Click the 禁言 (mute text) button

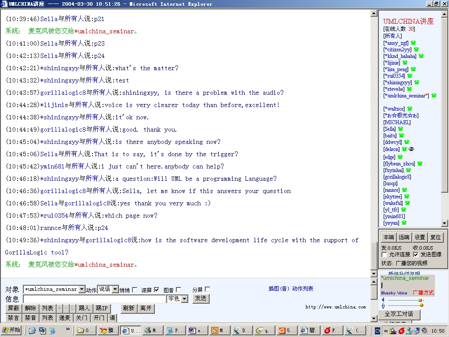tap(14, 318)
